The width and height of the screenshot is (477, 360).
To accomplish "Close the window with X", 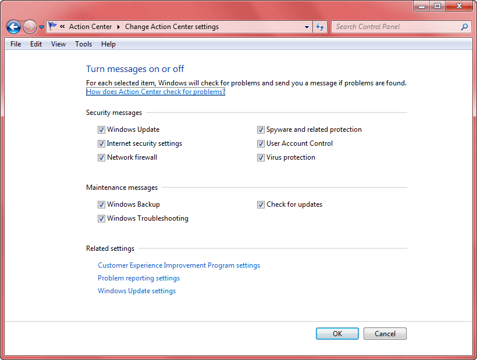I will [x=459, y=6].
